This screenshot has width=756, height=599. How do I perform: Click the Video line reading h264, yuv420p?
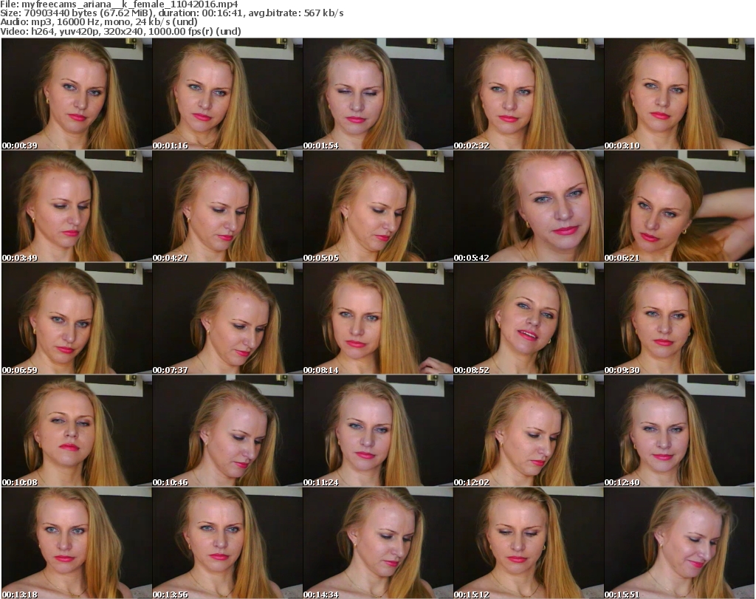coord(120,31)
